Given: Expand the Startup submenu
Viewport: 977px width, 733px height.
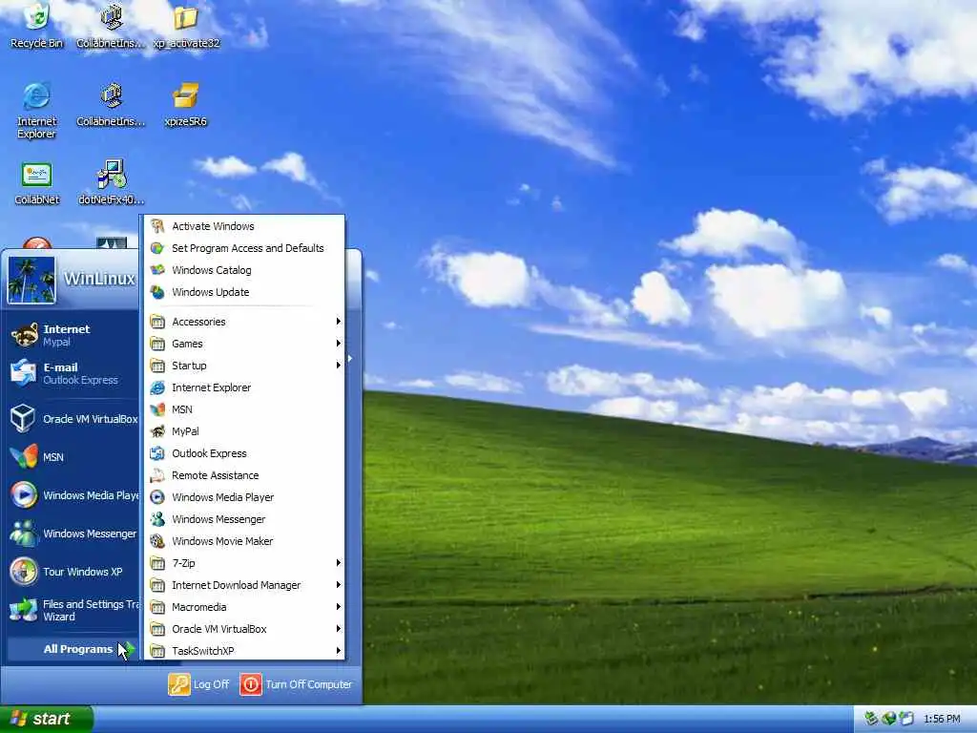Looking at the screenshot, I should pos(244,366).
